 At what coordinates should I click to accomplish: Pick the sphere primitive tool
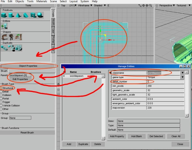(40, 15)
